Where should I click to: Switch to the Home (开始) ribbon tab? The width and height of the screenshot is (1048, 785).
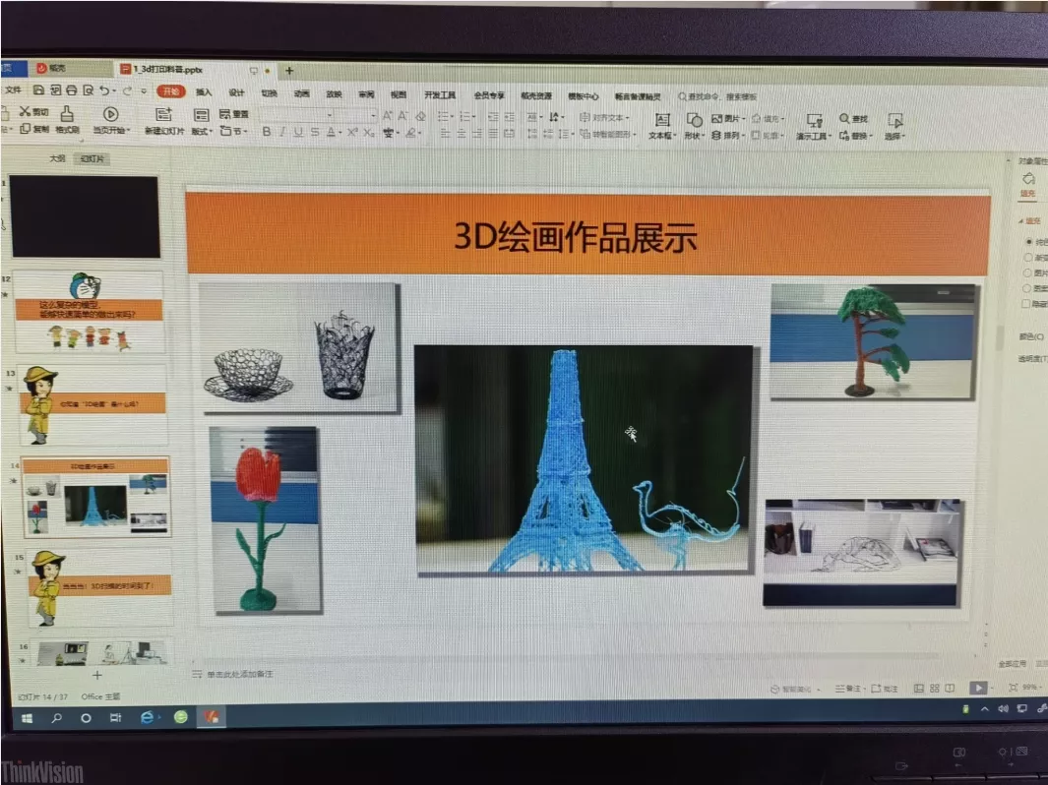[x=170, y=91]
